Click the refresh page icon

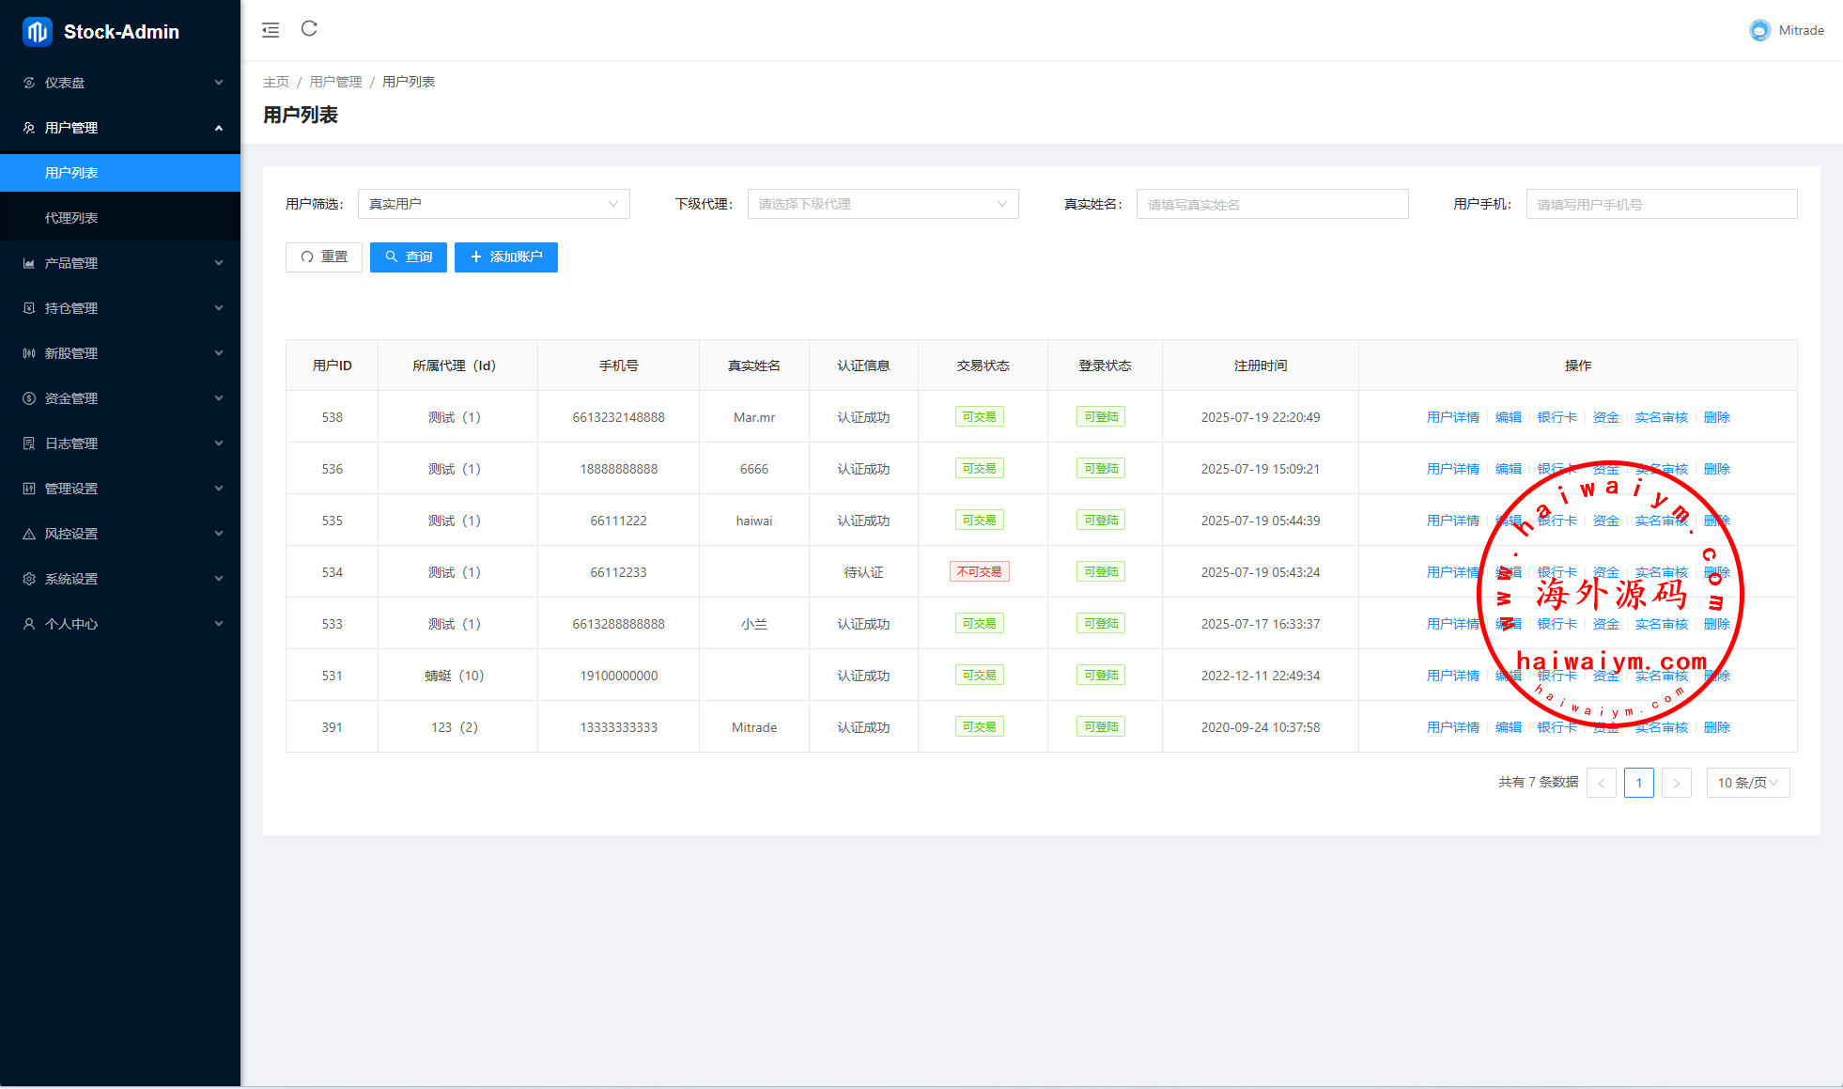coord(309,29)
